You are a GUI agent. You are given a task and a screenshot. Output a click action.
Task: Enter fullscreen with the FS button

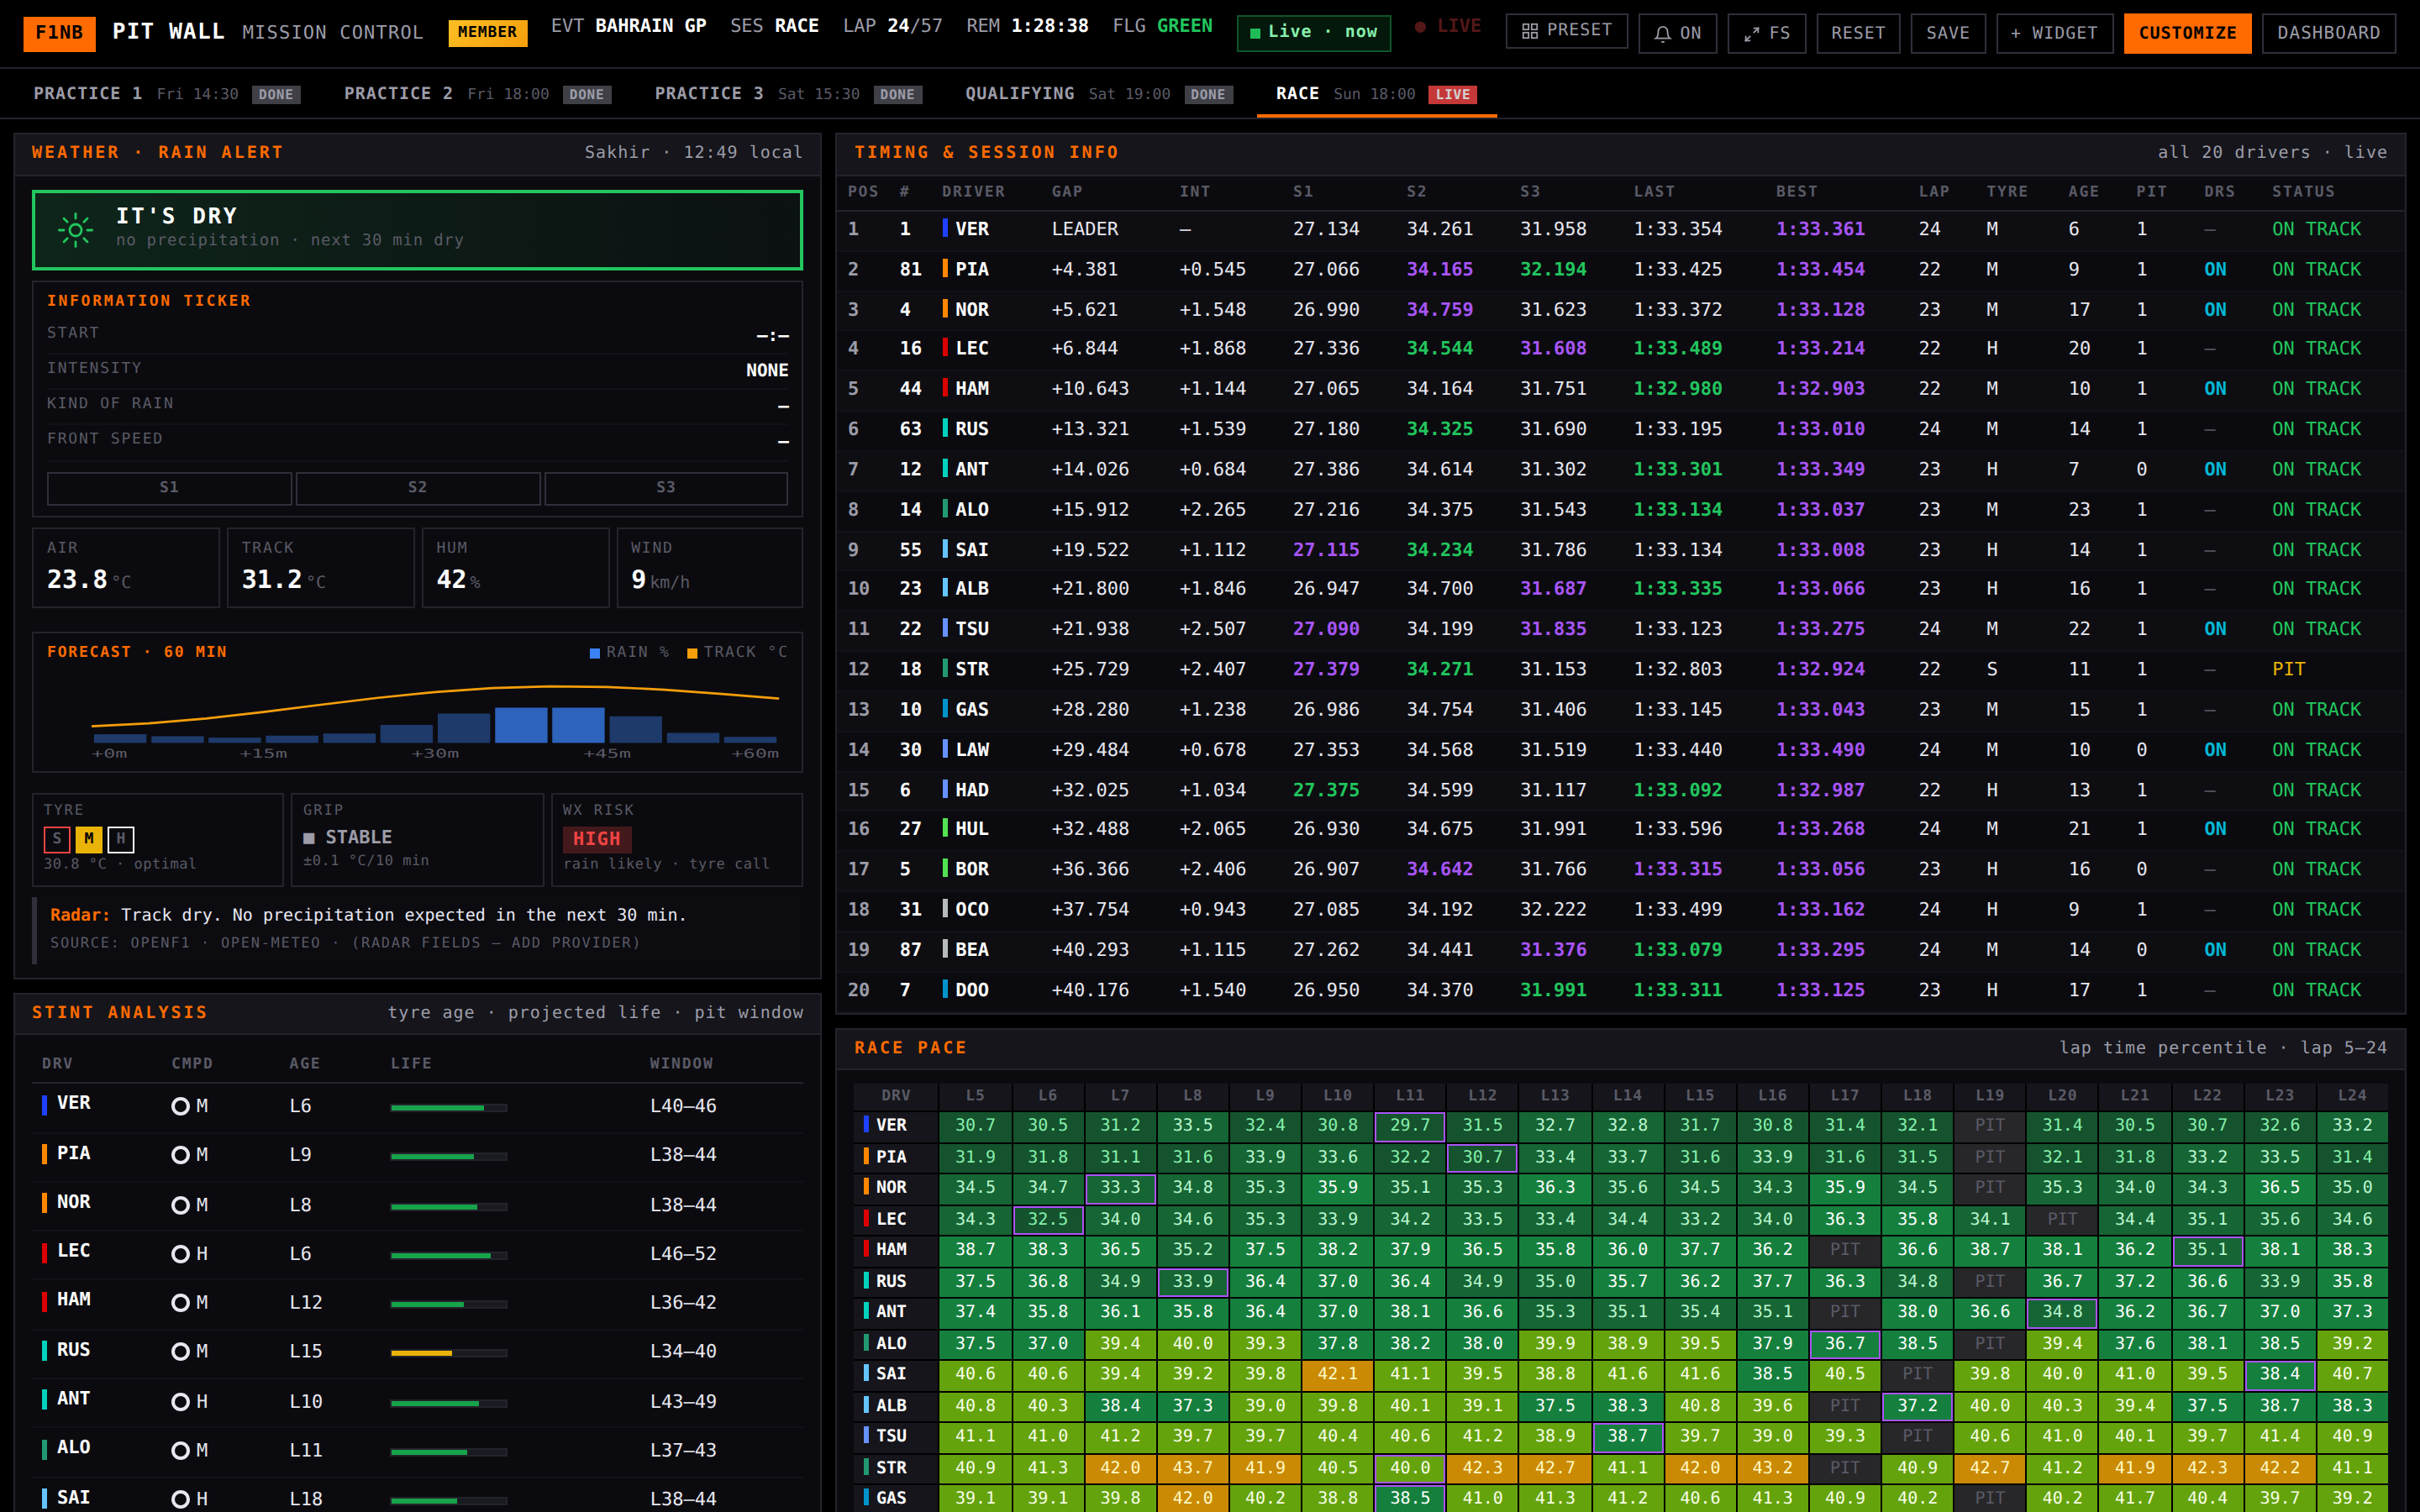(1766, 33)
